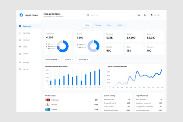Click the Cart 150 card
Image resolution: width=183 pixels, height=122 pixels.
pyautogui.click(x=134, y=49)
